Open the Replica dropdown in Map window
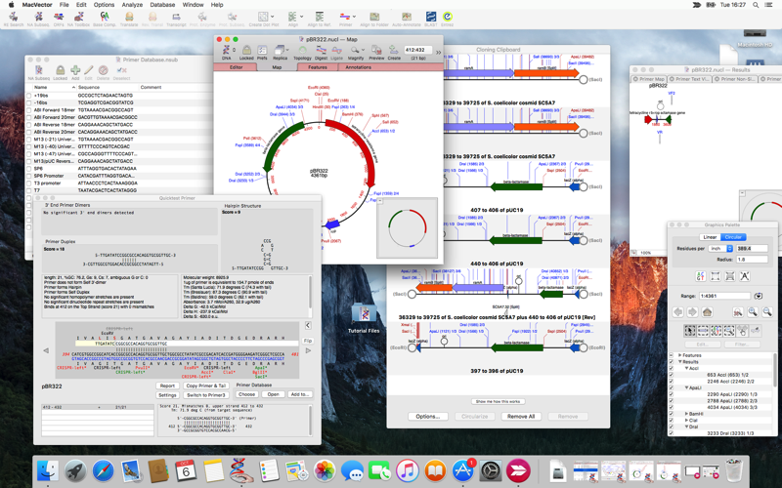Screen dimensions: 782x488 pyautogui.click(x=288, y=50)
